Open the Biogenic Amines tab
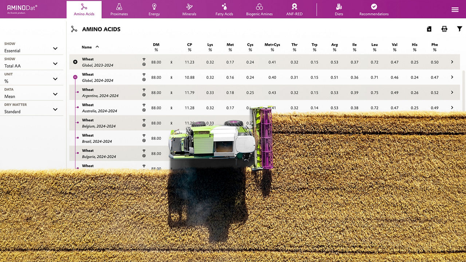 coord(259,9)
